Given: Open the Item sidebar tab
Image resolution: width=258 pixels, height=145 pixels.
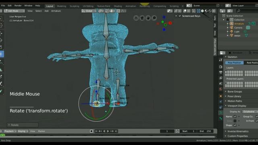Looking at the screenshot, I should tap(215, 18).
